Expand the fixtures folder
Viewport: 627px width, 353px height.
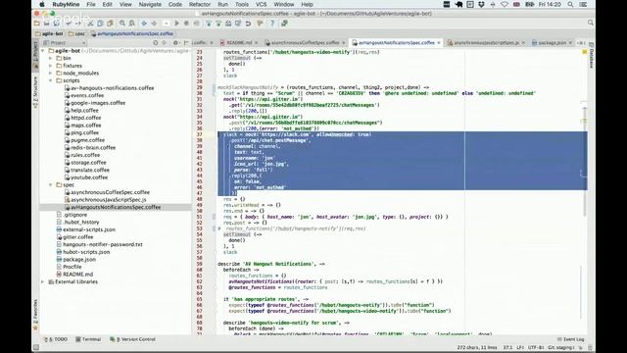[51, 66]
